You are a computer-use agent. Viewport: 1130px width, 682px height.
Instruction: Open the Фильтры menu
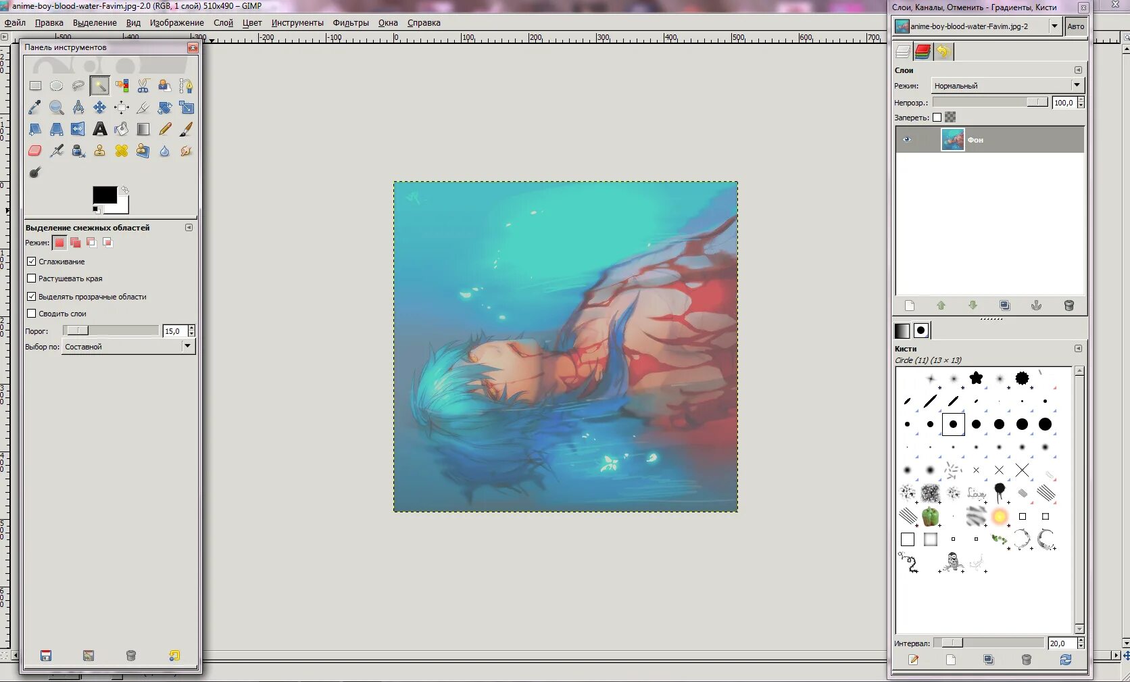[351, 22]
